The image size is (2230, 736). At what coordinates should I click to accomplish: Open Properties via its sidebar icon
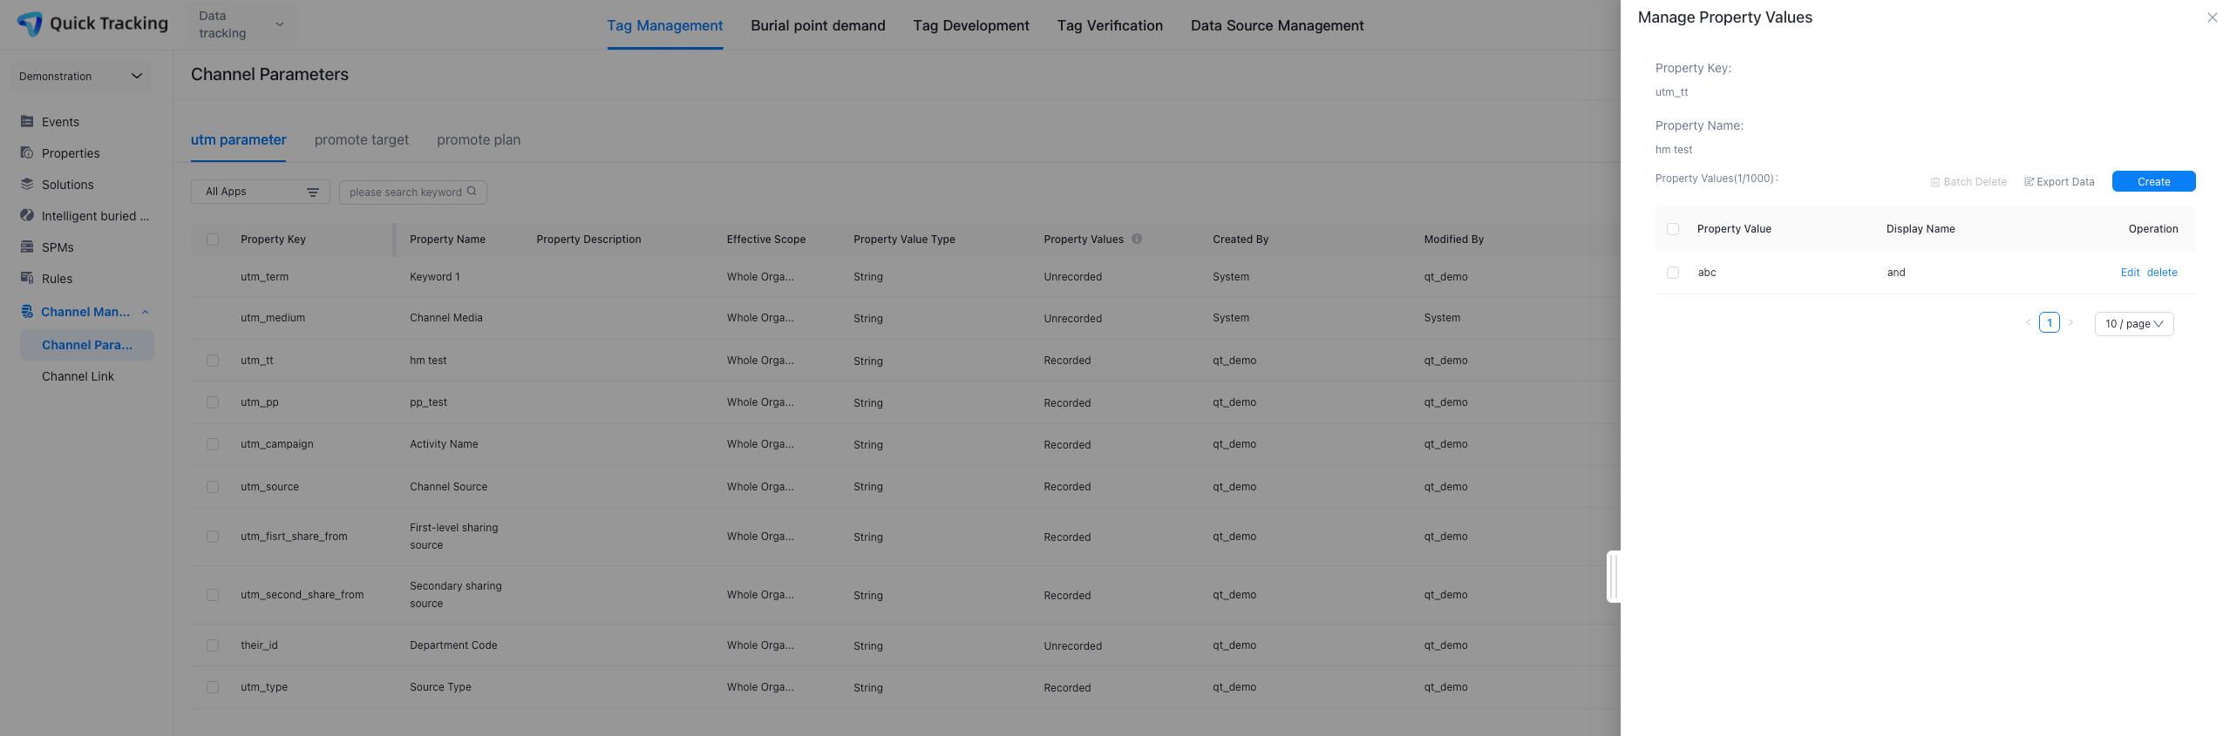(27, 152)
